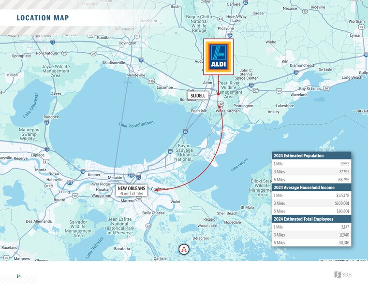Click the Bay St Louis map label
The image size is (368, 284).
[310, 89]
